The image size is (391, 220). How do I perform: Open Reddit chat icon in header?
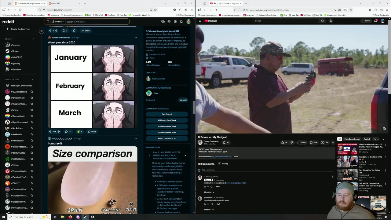169,22
